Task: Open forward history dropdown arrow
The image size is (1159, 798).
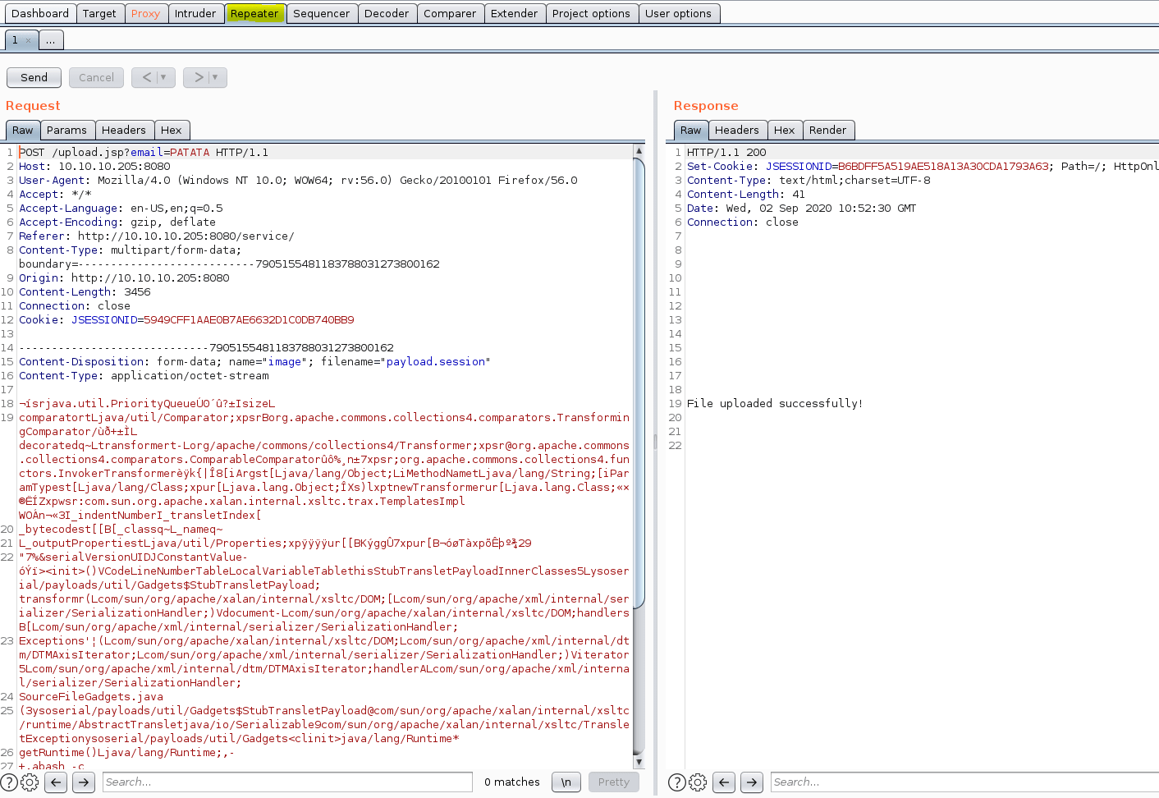Action: (215, 77)
